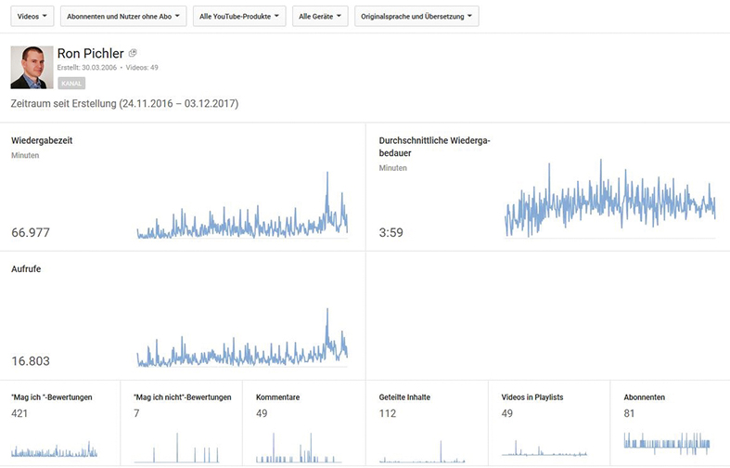Open the Aufrufe report
The width and height of the screenshot is (730, 468).
click(x=26, y=268)
